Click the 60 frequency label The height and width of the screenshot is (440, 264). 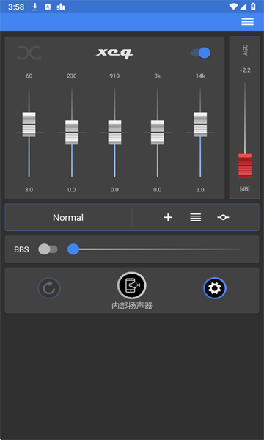29,76
